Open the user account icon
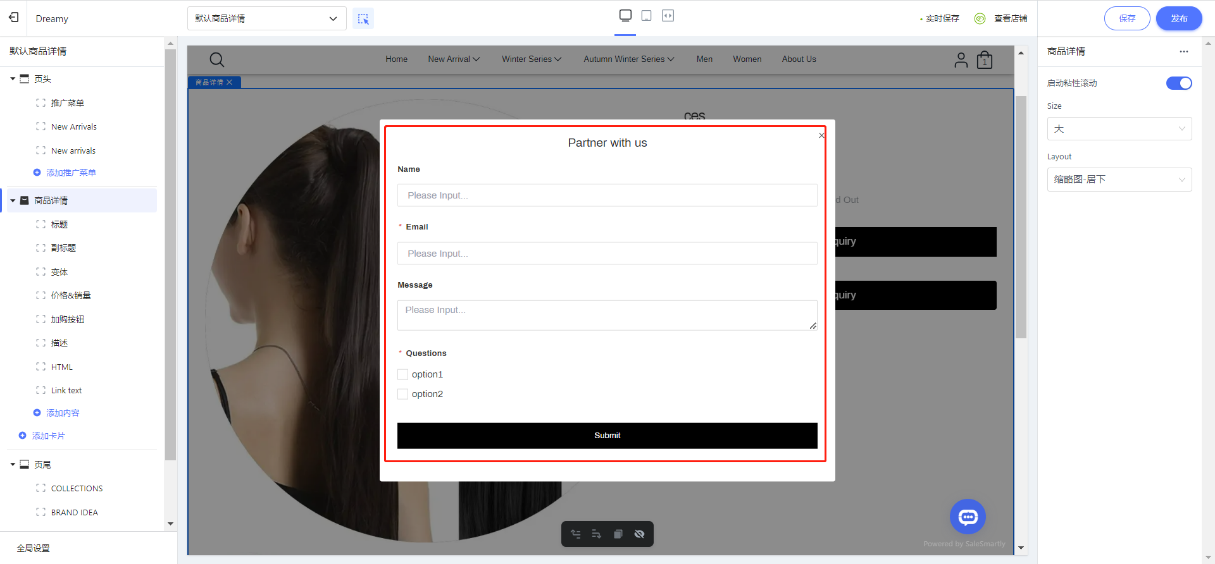The image size is (1215, 564). [961, 59]
